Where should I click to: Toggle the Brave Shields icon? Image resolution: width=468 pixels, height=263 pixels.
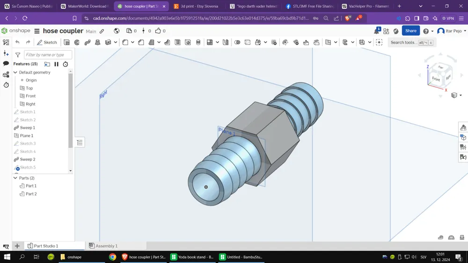click(x=348, y=18)
